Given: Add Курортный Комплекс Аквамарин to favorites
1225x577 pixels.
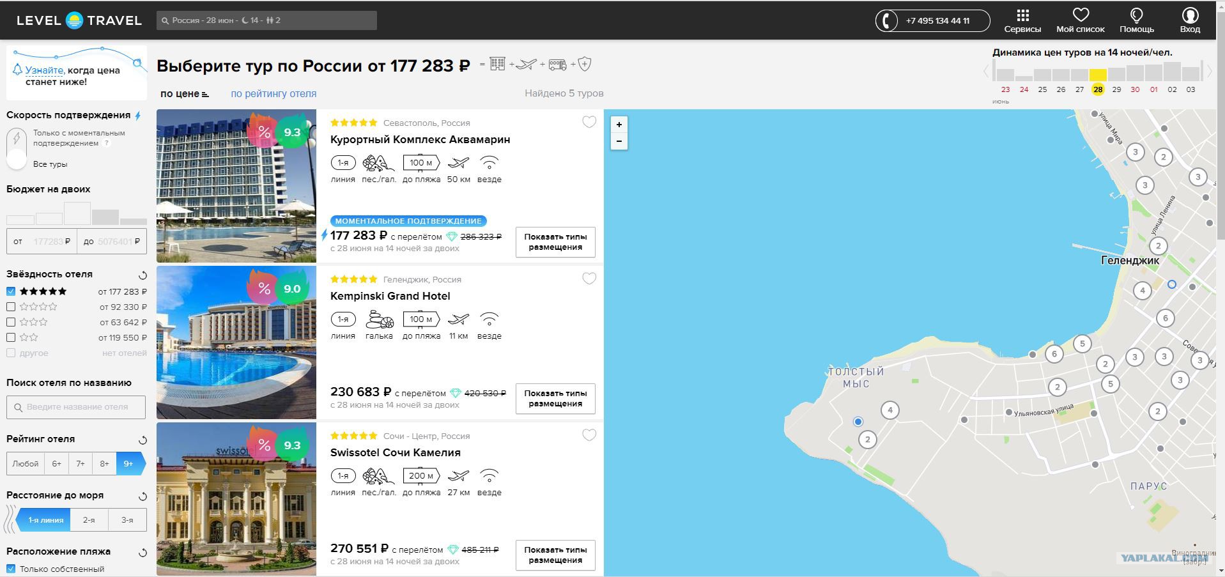Looking at the screenshot, I should pos(589,122).
